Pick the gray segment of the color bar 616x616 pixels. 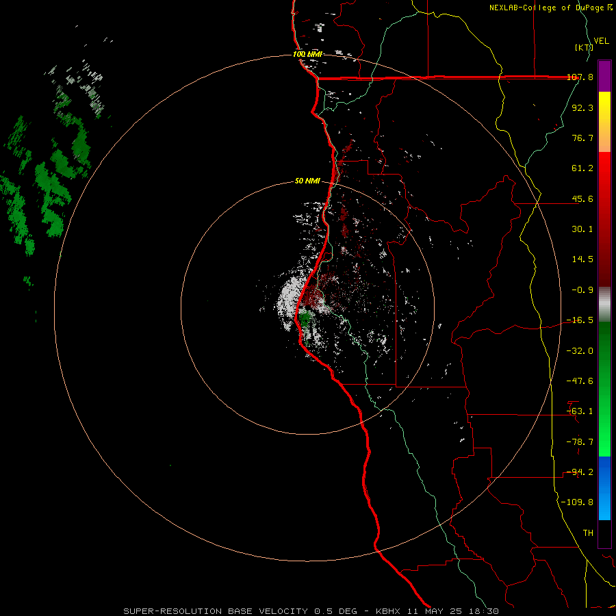pos(604,305)
